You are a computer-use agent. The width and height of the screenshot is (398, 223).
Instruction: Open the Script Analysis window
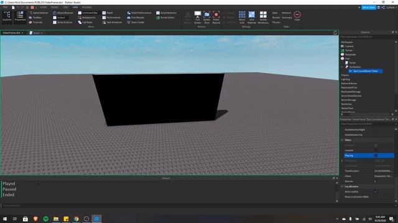(63, 22)
